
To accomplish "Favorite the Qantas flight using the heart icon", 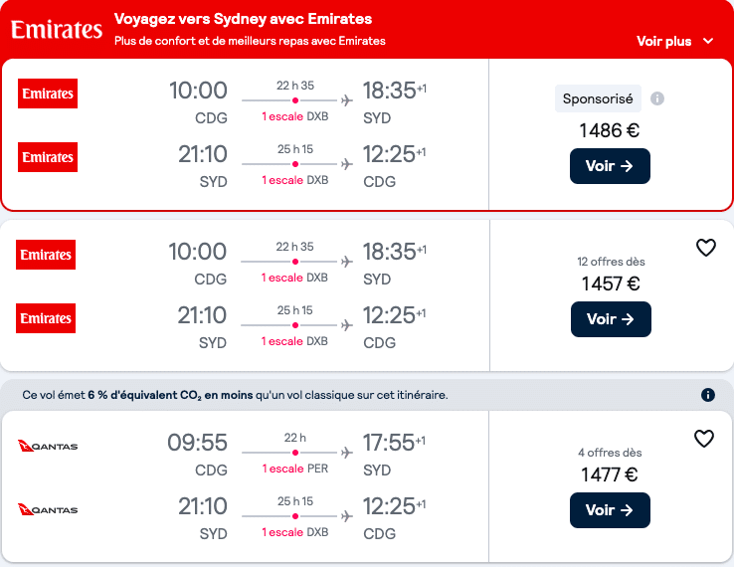I will click(703, 439).
